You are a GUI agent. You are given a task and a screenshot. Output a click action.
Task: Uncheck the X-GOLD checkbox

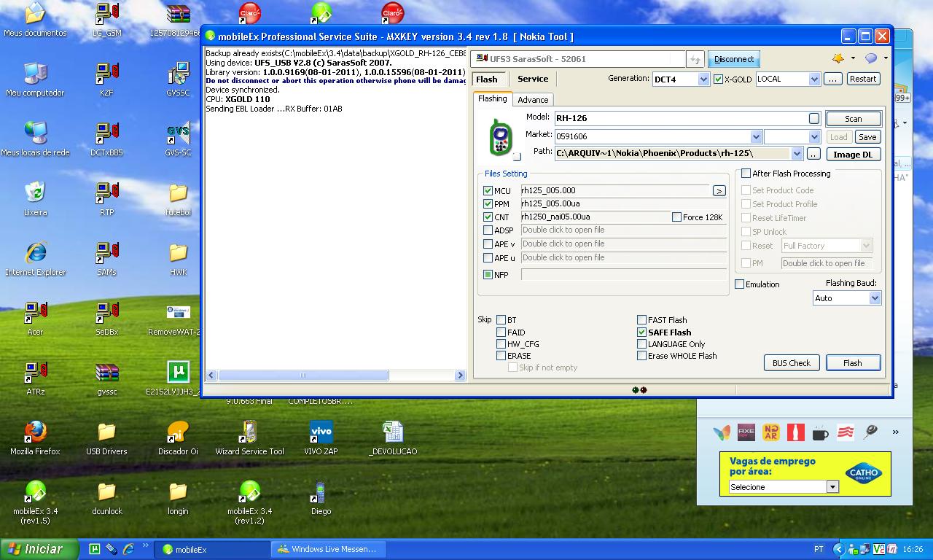[718, 79]
